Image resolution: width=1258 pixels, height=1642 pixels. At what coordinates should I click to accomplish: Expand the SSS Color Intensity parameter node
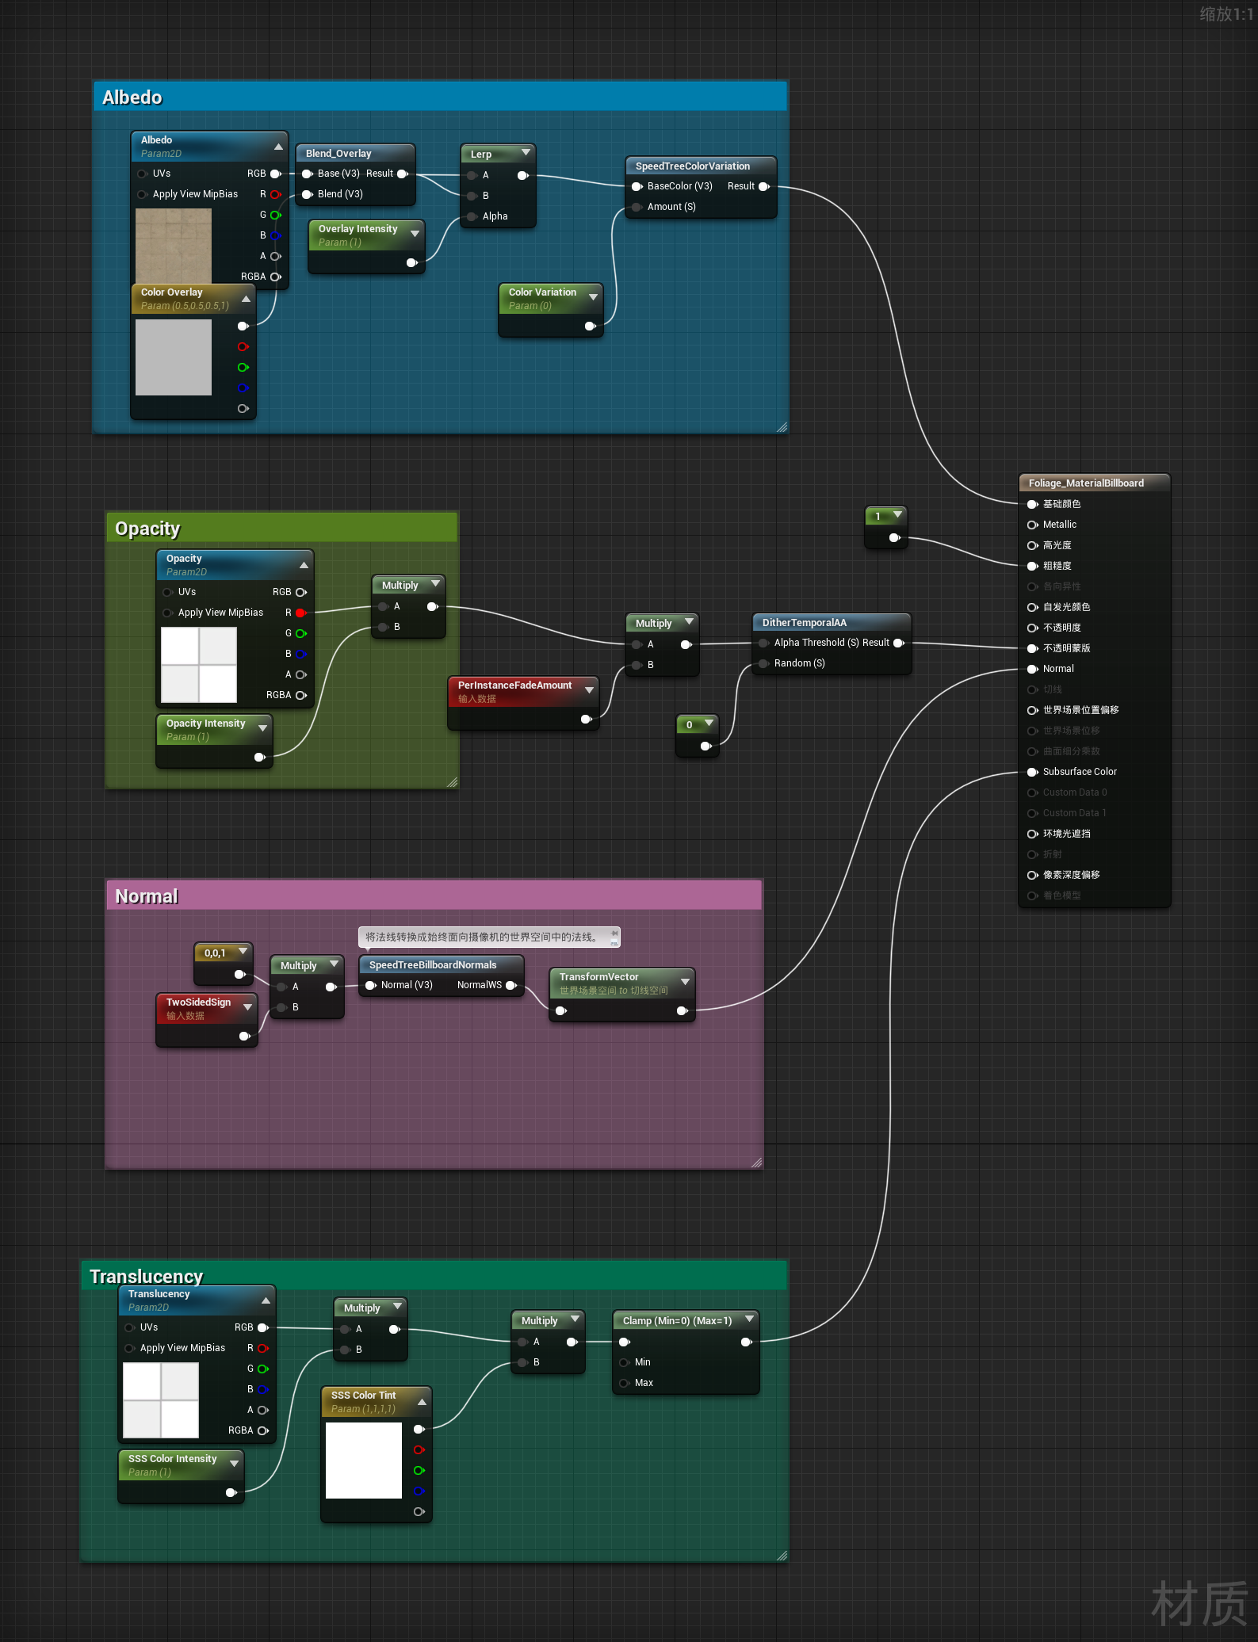coord(234,1464)
